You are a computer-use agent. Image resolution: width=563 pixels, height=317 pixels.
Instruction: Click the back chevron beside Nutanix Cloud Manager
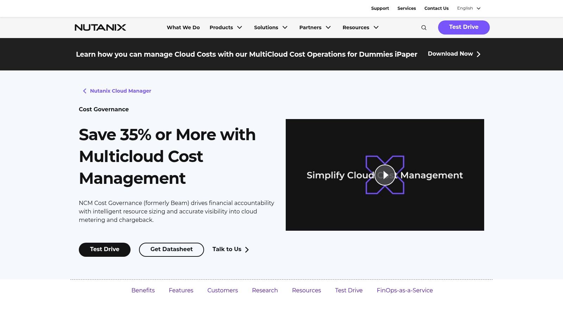[84, 91]
